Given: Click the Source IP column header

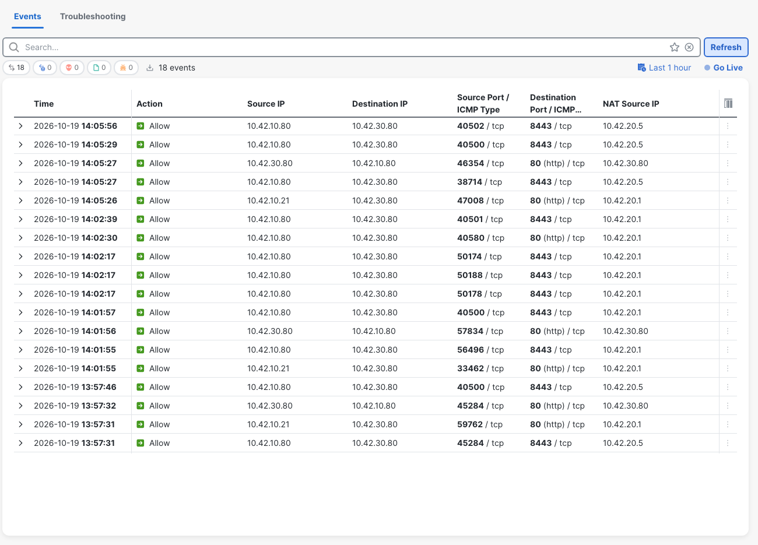Looking at the screenshot, I should (x=266, y=104).
